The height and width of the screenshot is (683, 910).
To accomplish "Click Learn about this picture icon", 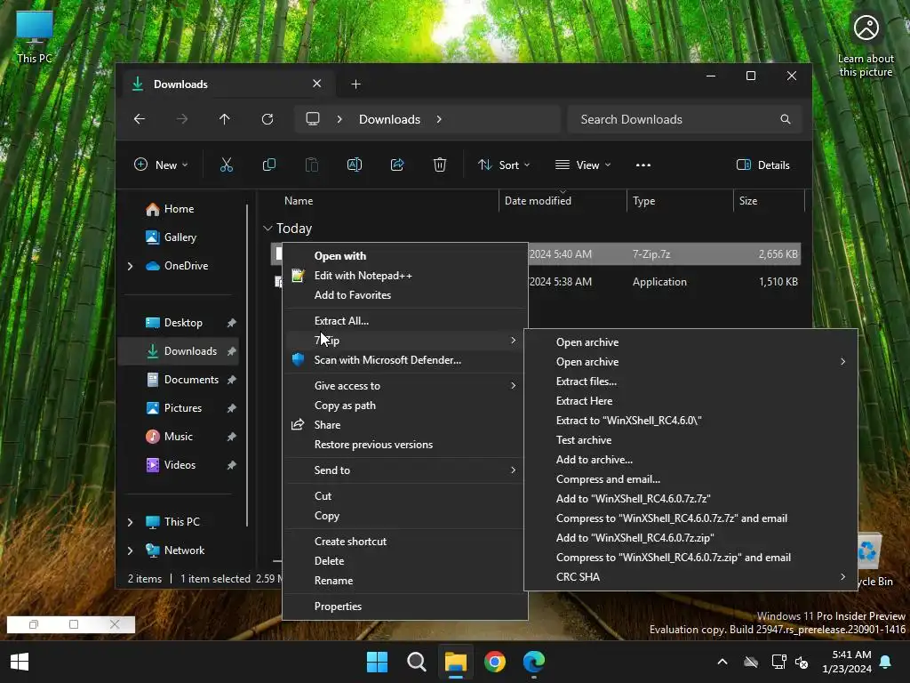I will click(x=866, y=45).
